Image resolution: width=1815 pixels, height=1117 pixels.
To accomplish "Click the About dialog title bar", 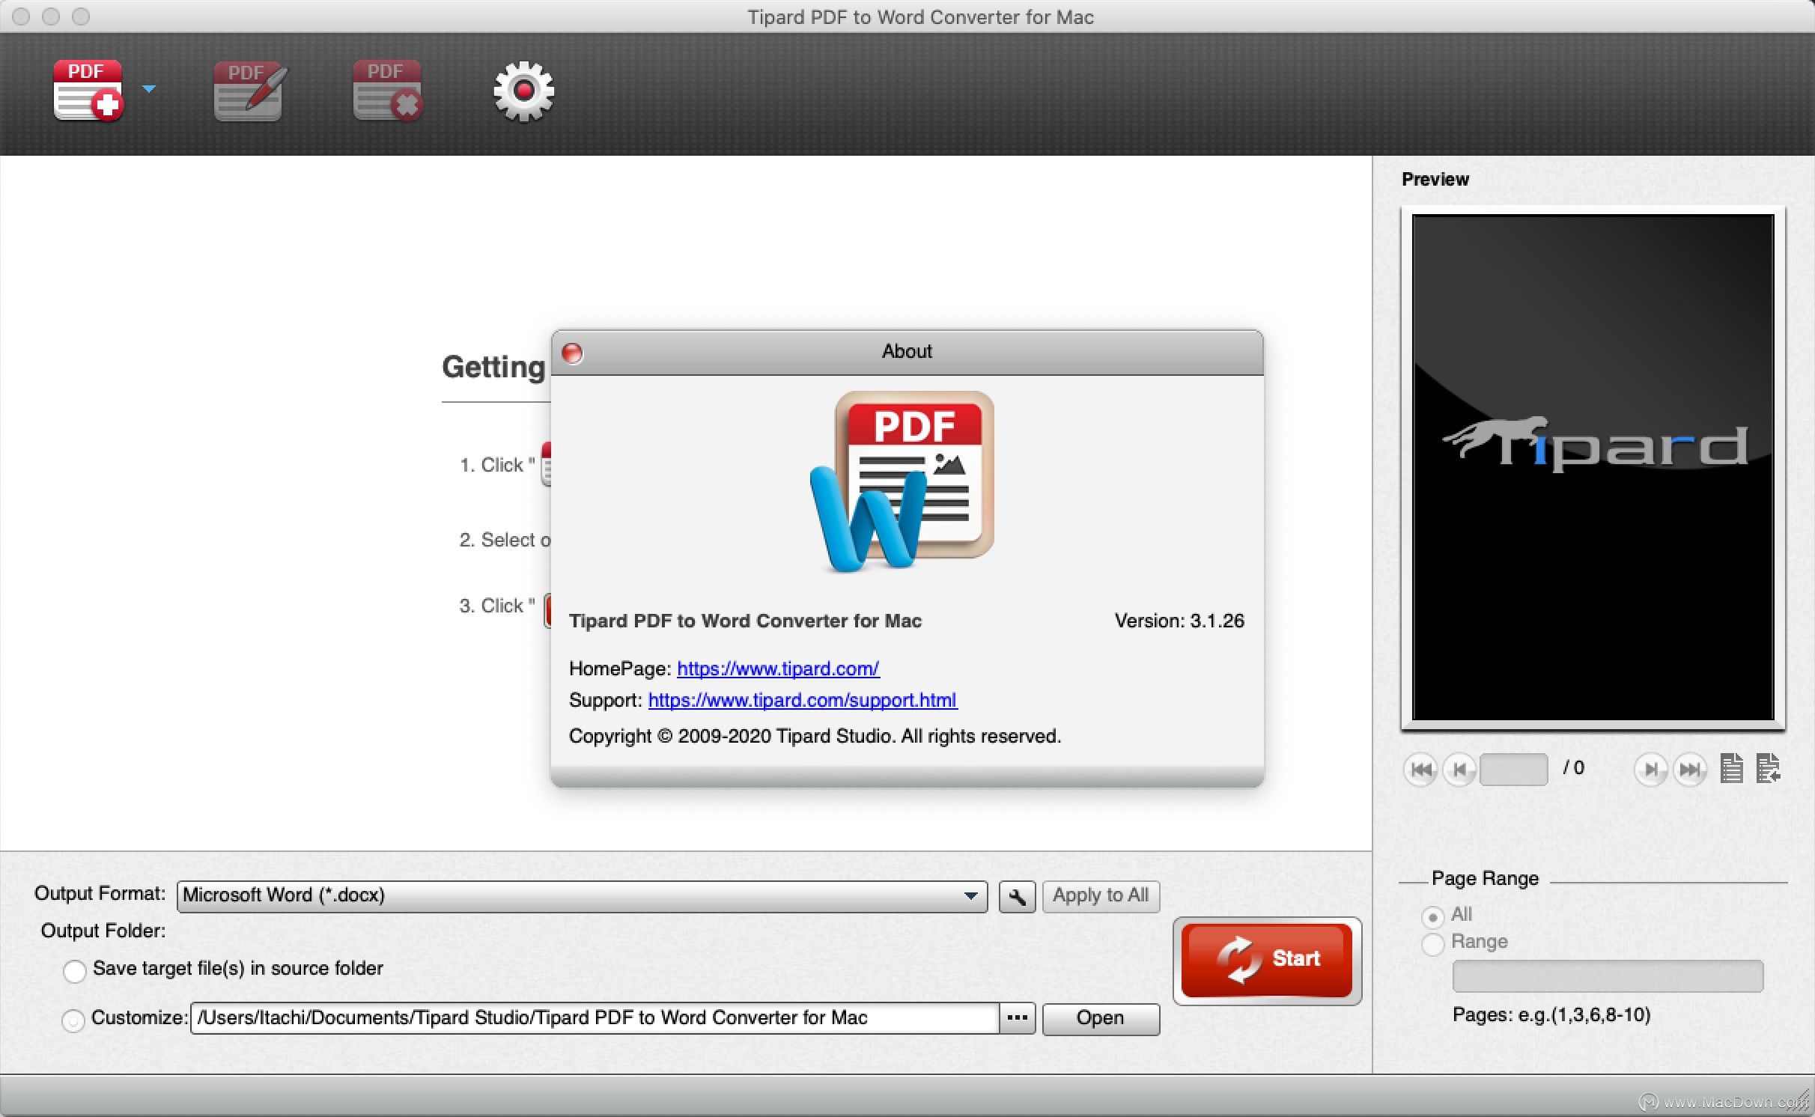I will click(907, 352).
